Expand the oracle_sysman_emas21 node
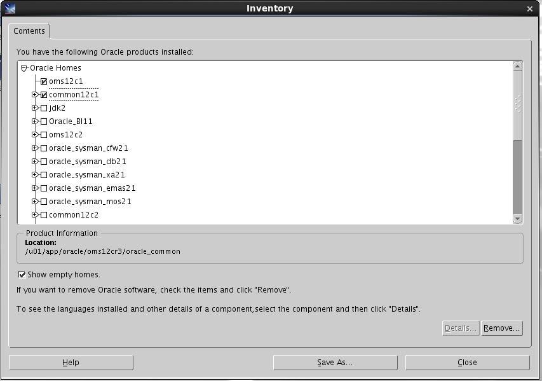The image size is (542, 381). tap(34, 188)
